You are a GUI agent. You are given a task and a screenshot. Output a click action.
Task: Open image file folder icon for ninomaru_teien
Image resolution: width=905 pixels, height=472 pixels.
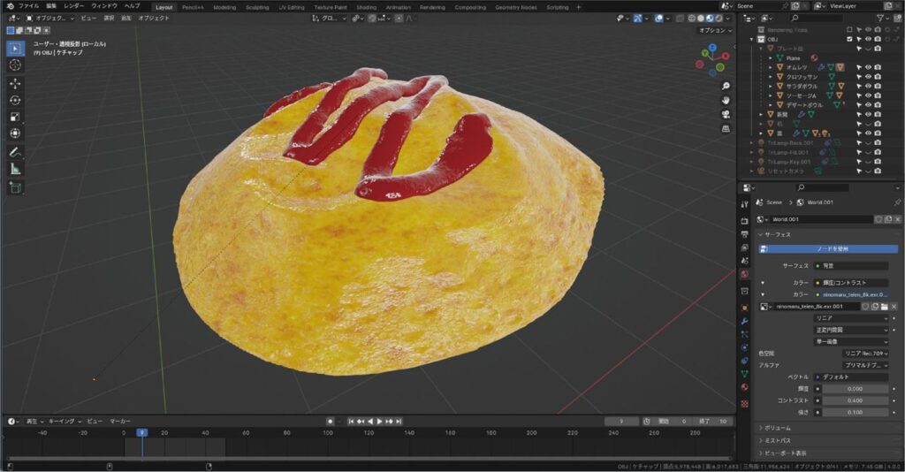884,307
